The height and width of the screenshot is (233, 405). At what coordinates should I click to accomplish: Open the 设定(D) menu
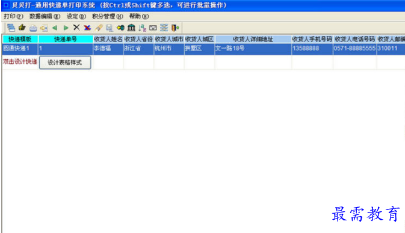point(76,16)
